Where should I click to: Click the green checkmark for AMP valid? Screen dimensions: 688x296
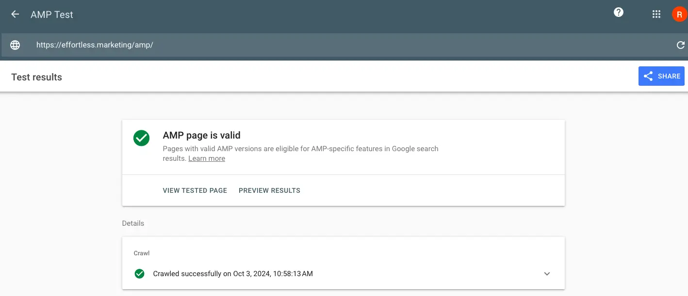click(x=141, y=138)
